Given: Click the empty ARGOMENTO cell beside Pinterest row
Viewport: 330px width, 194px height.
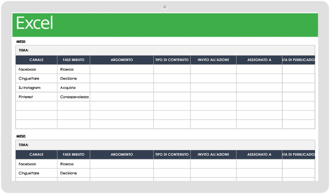Looking at the screenshot, I should pyautogui.click(x=122, y=97).
